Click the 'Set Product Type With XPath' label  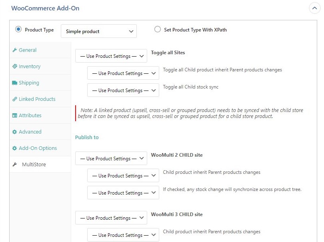(195, 30)
